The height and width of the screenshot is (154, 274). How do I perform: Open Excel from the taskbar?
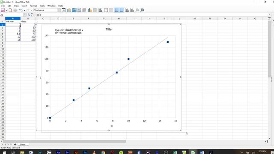coord(175,152)
